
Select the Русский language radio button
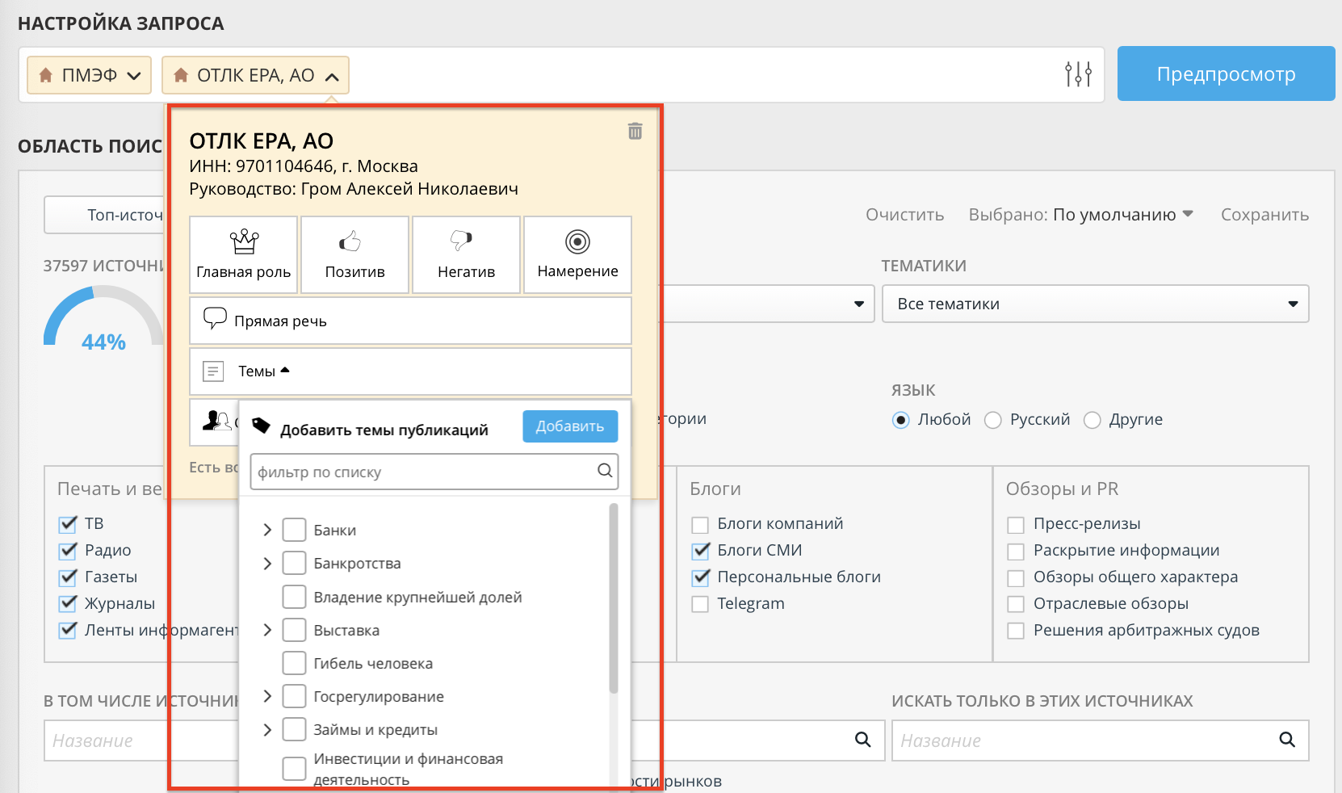point(993,420)
